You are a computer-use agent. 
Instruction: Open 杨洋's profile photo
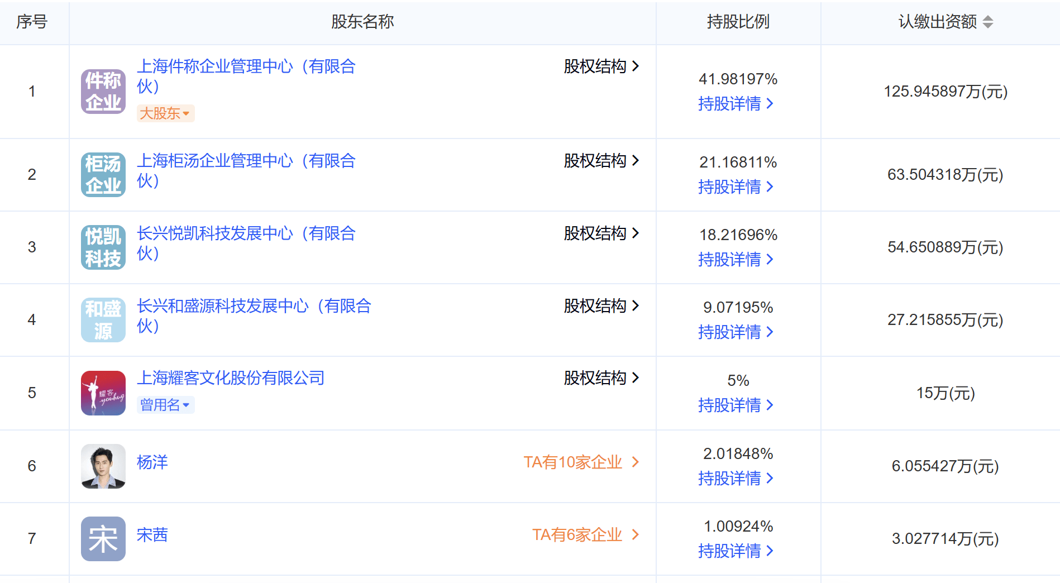click(x=103, y=466)
